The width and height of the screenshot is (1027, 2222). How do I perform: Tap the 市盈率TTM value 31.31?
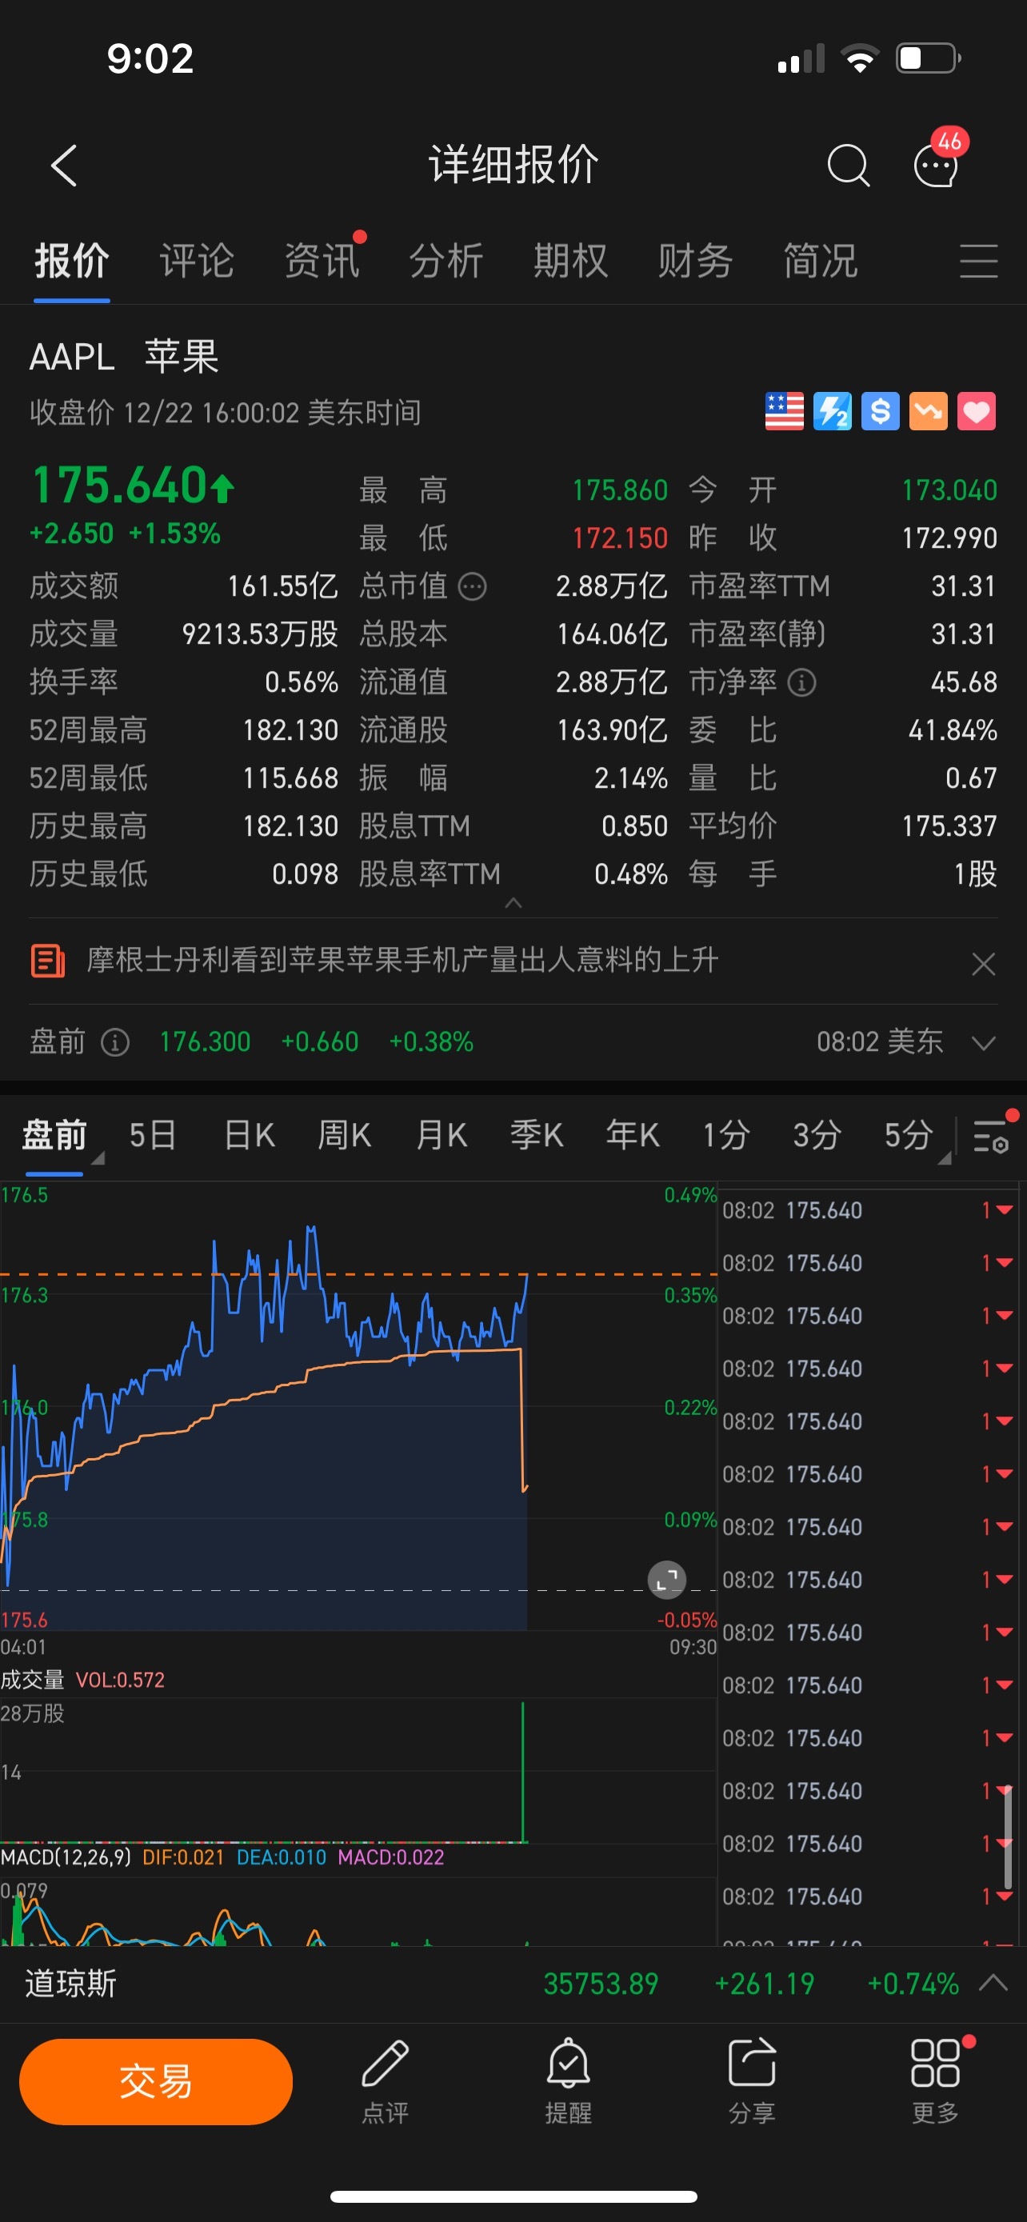point(964,586)
